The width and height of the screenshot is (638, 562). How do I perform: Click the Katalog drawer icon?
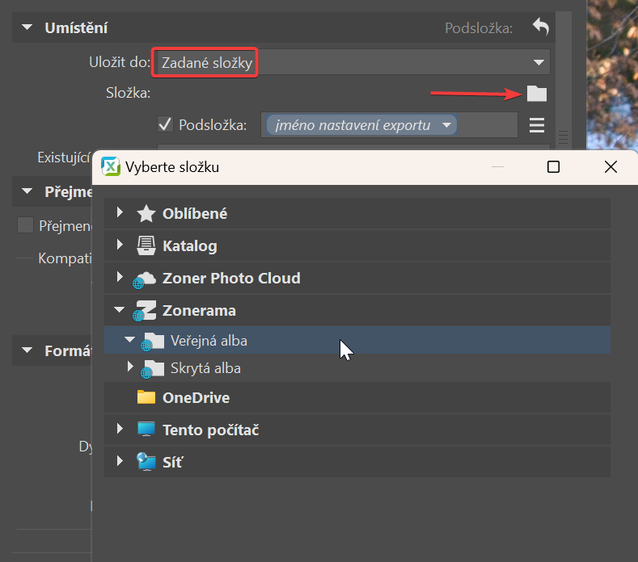[146, 245]
